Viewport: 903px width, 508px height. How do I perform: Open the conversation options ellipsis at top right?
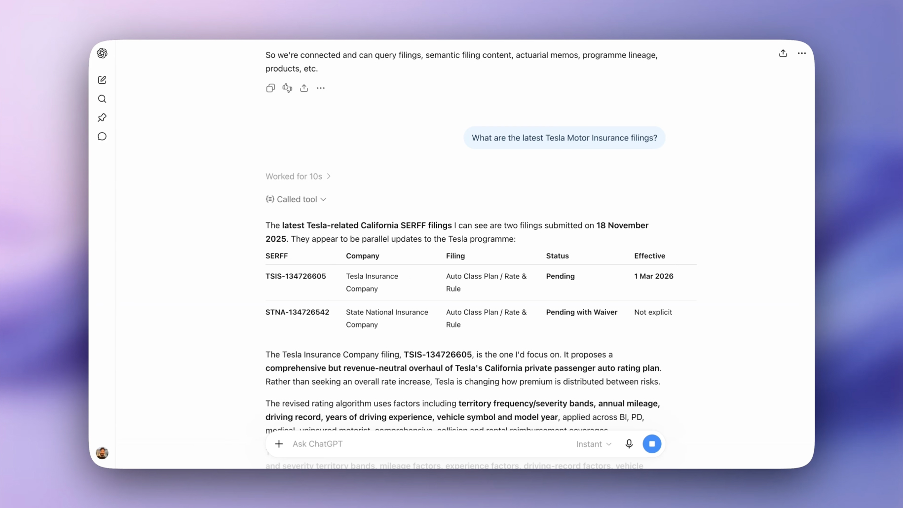(x=802, y=53)
